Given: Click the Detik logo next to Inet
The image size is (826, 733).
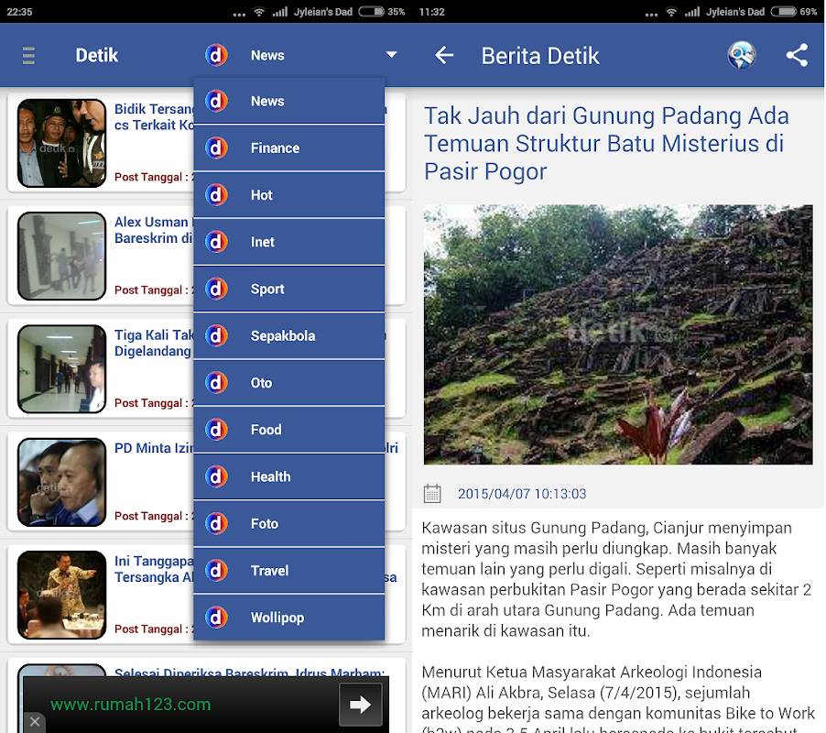Looking at the screenshot, I should [x=216, y=242].
